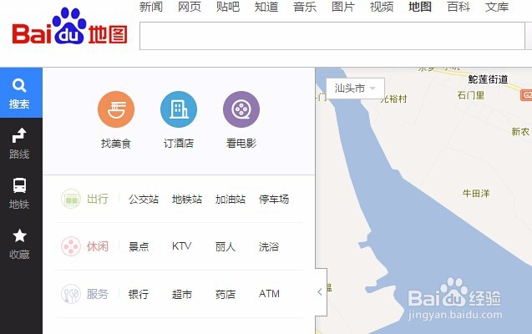532x334 pixels.
Task: Select the 搜索 search sidebar icon
Action: tap(21, 93)
